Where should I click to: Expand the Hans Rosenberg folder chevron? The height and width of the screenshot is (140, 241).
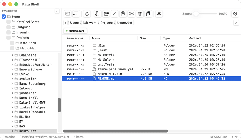pos(12,84)
